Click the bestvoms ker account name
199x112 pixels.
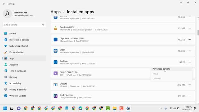point(21,12)
